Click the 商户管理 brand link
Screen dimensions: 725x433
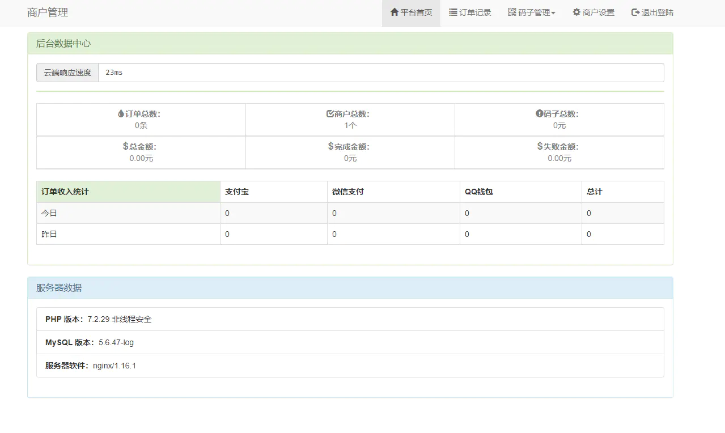point(46,12)
